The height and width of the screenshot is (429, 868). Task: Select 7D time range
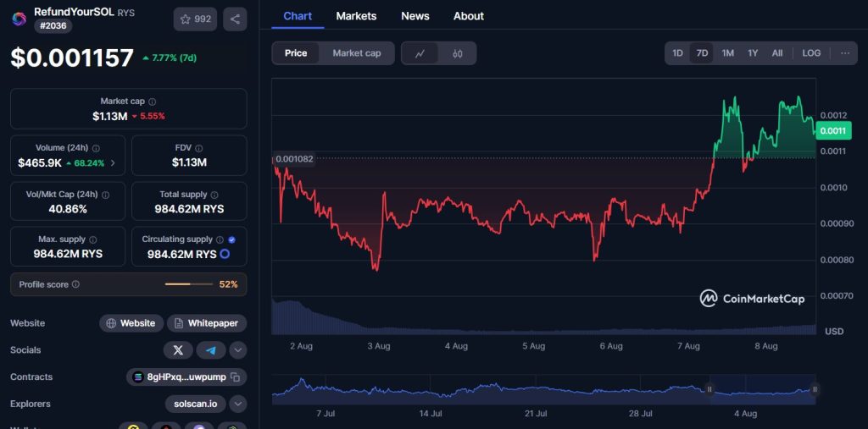(702, 53)
